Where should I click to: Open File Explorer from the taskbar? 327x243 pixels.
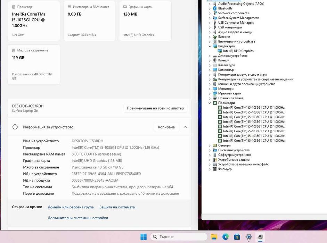(214, 237)
